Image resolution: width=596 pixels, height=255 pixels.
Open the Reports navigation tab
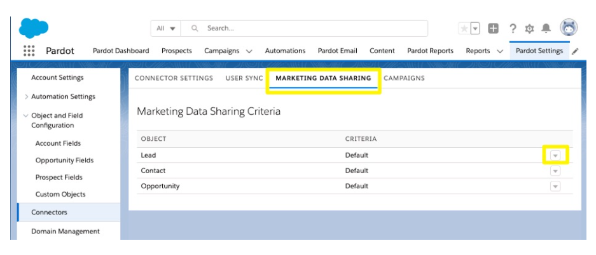[478, 51]
